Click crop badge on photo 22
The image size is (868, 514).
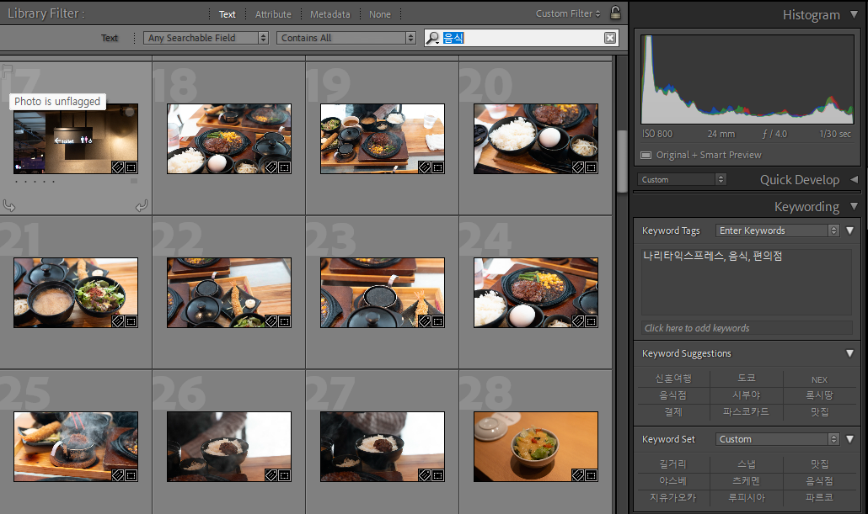285,321
